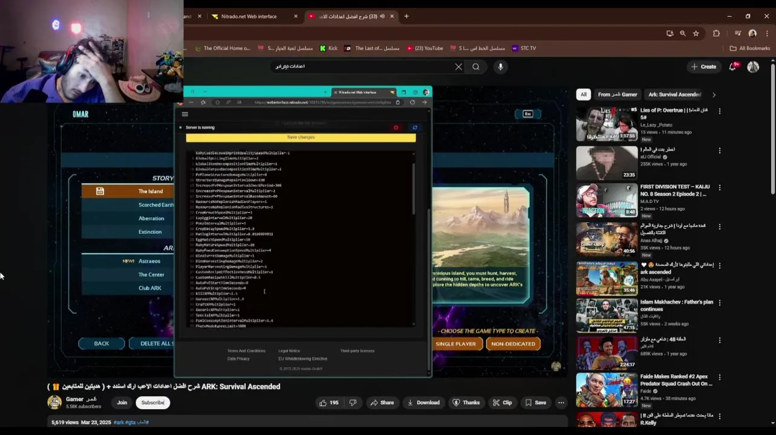Open options for Lies of P video

pyautogui.click(x=720, y=112)
